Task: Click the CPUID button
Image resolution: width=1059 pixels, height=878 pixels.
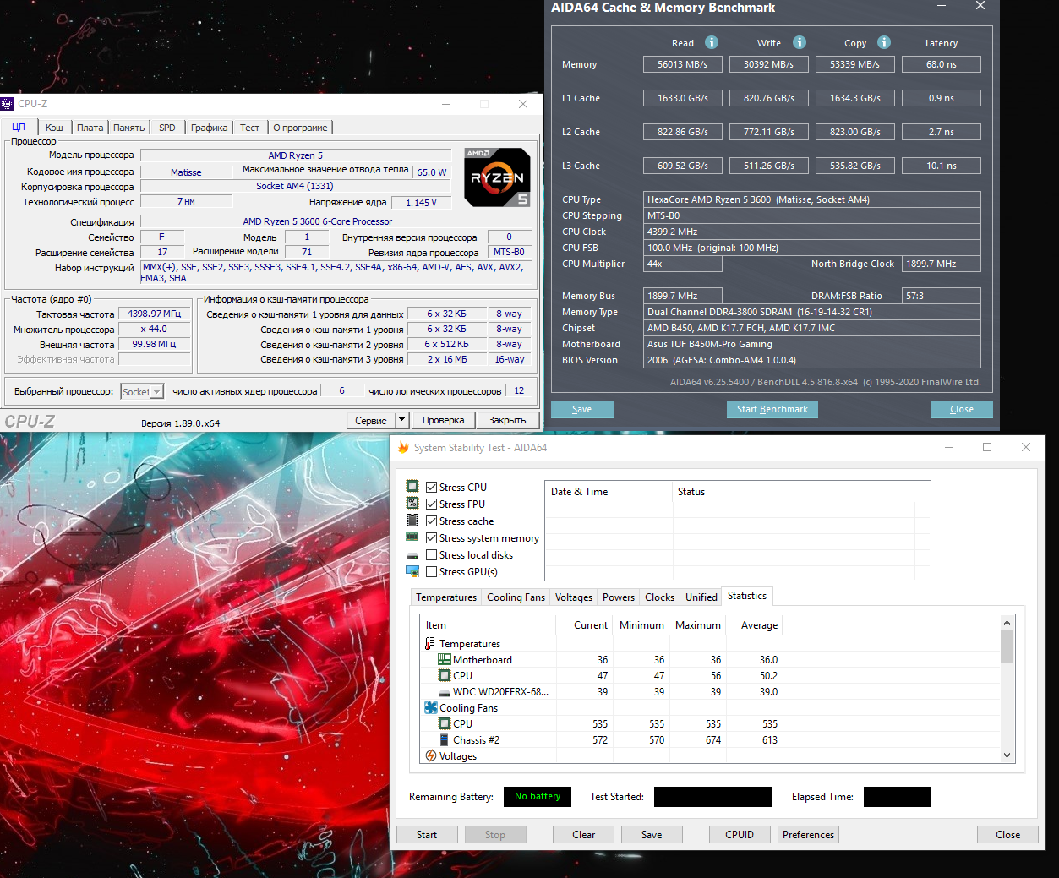Action: [740, 835]
